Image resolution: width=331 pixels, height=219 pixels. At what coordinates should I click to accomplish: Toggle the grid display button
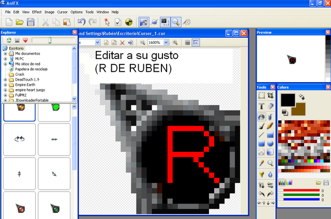[x=187, y=42]
